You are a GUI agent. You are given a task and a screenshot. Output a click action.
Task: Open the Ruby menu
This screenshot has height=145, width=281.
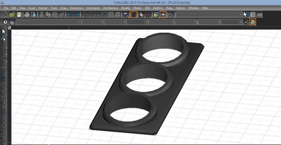[169, 8]
